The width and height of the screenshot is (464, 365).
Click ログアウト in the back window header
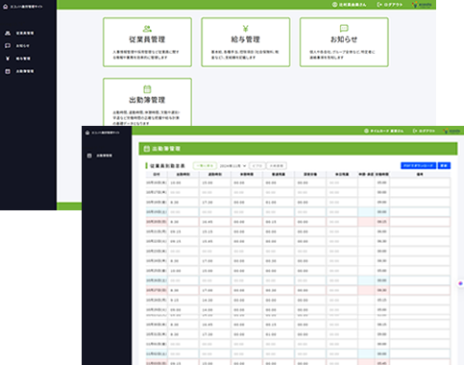[390, 5]
